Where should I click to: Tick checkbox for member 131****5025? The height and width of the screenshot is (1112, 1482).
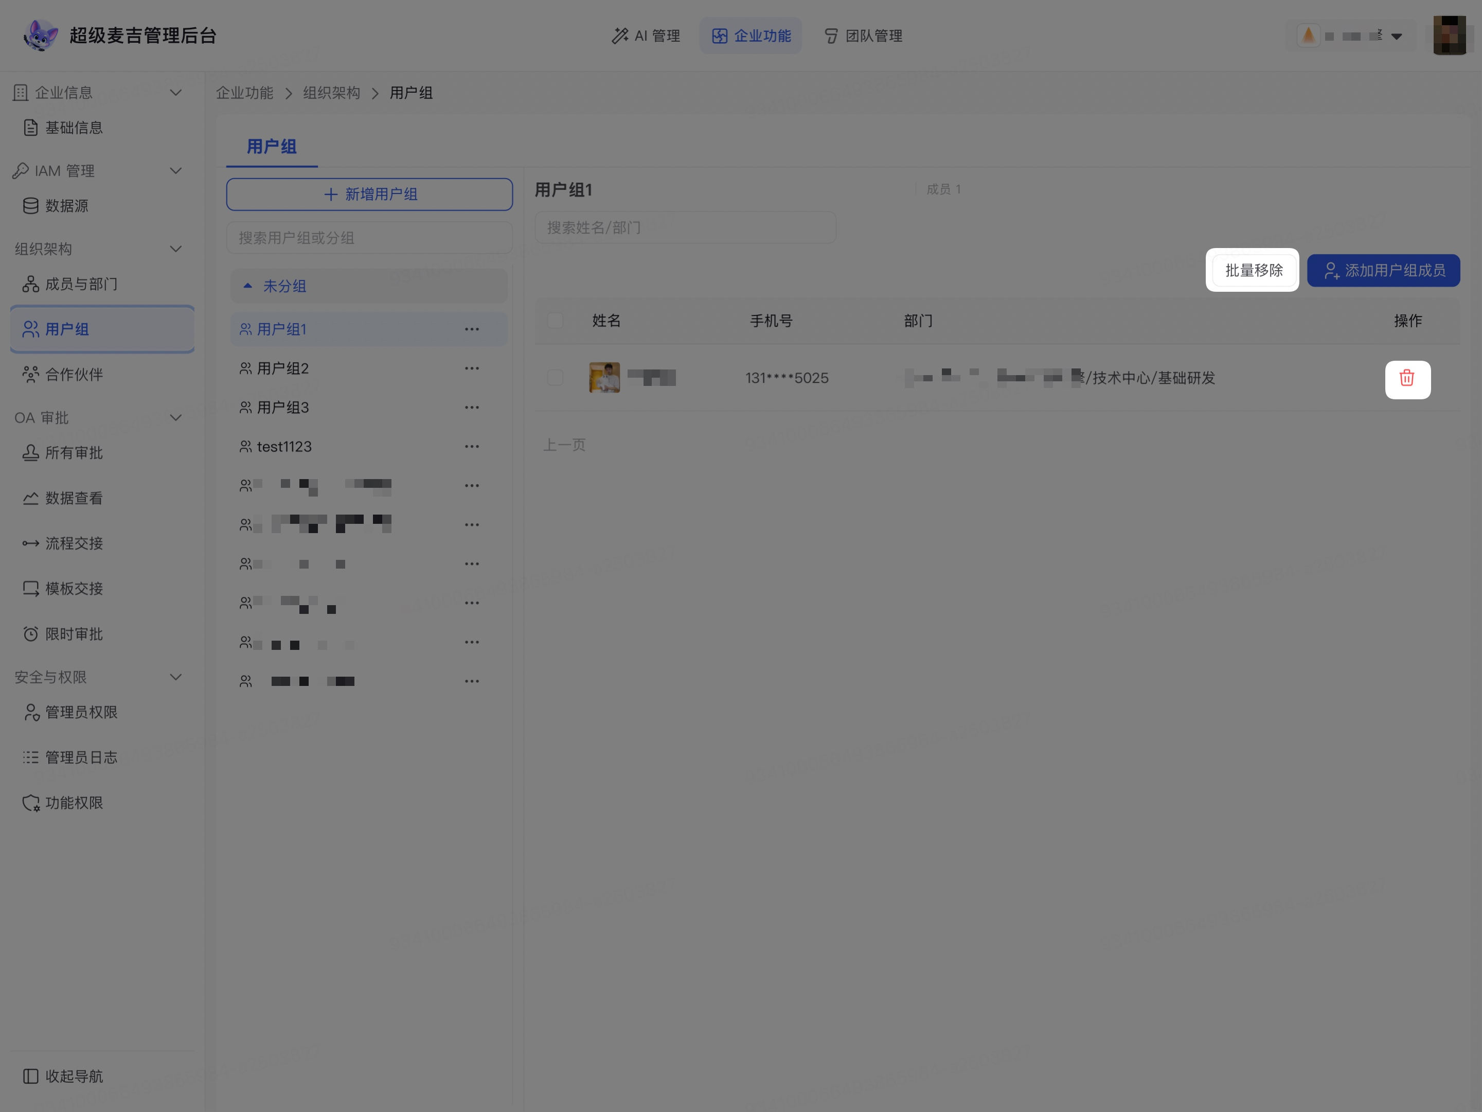[555, 377]
